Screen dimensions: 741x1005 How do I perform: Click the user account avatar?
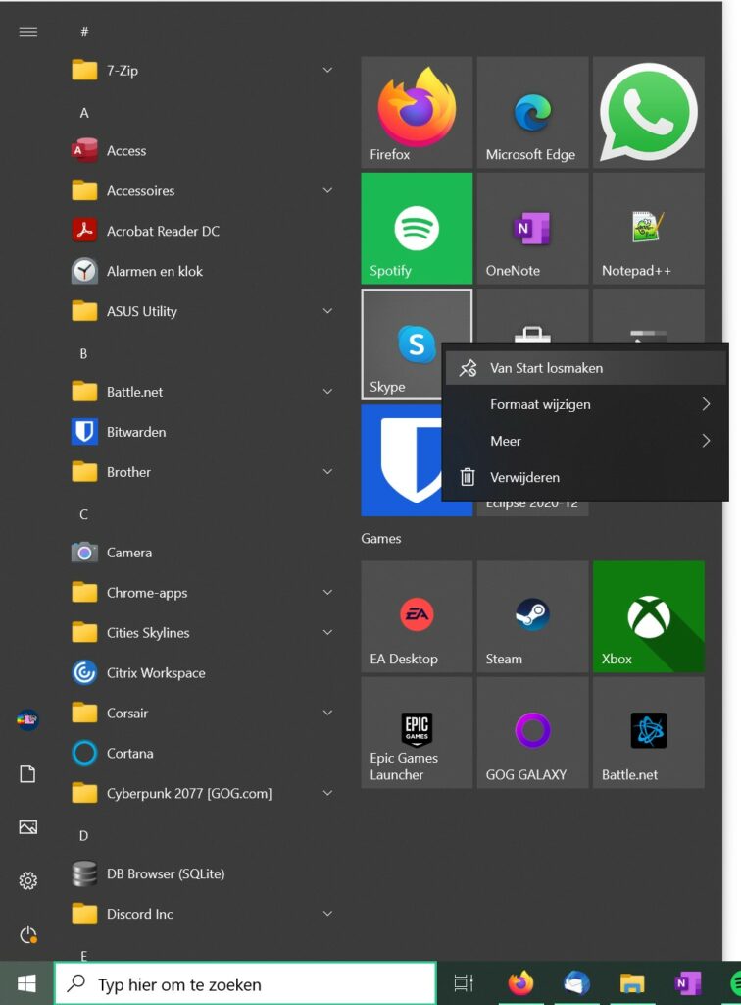click(27, 719)
